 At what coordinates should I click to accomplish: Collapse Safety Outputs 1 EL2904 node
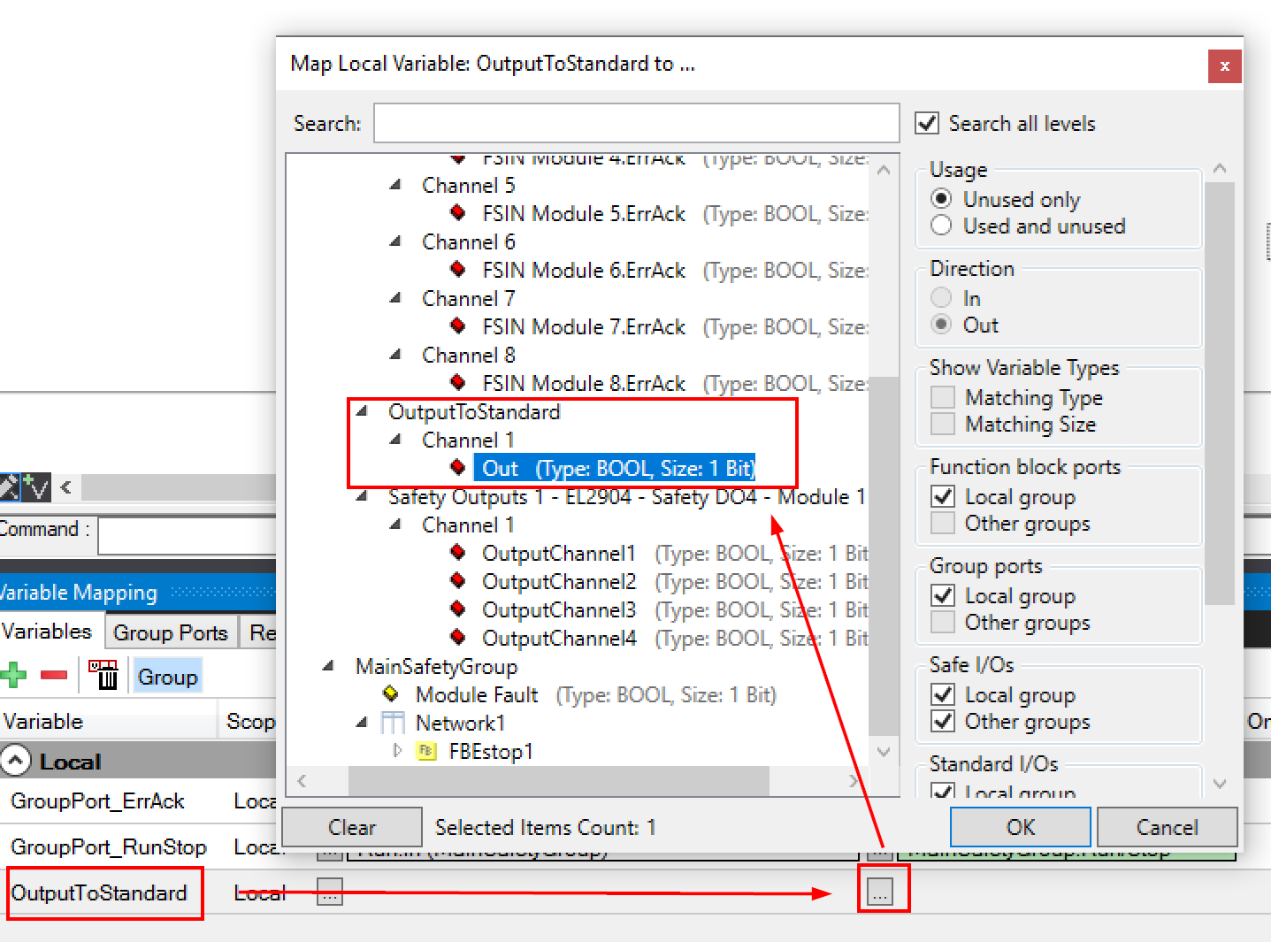click(362, 496)
